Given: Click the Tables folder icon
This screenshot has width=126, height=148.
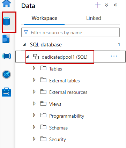Looking at the screenshot, I should (x=43, y=68).
